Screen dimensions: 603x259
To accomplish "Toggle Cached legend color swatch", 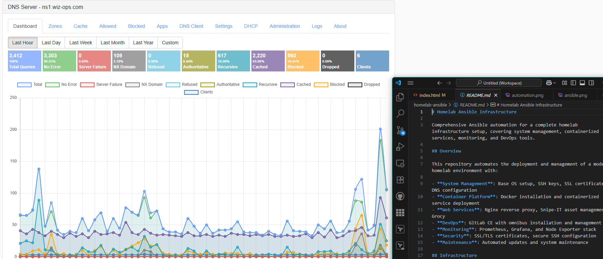I will point(288,85).
